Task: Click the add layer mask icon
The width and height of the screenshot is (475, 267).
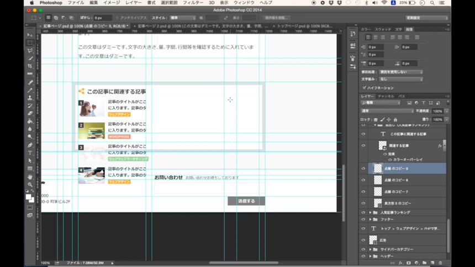Action: point(409,263)
